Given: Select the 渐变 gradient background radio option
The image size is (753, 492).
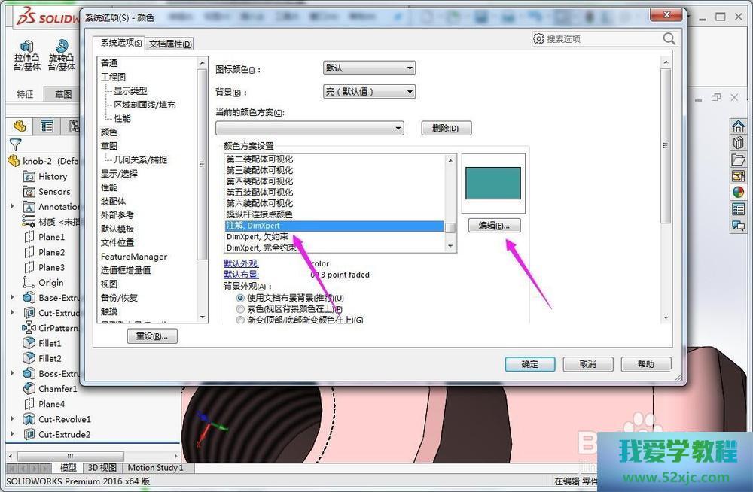Looking at the screenshot, I should click(241, 320).
